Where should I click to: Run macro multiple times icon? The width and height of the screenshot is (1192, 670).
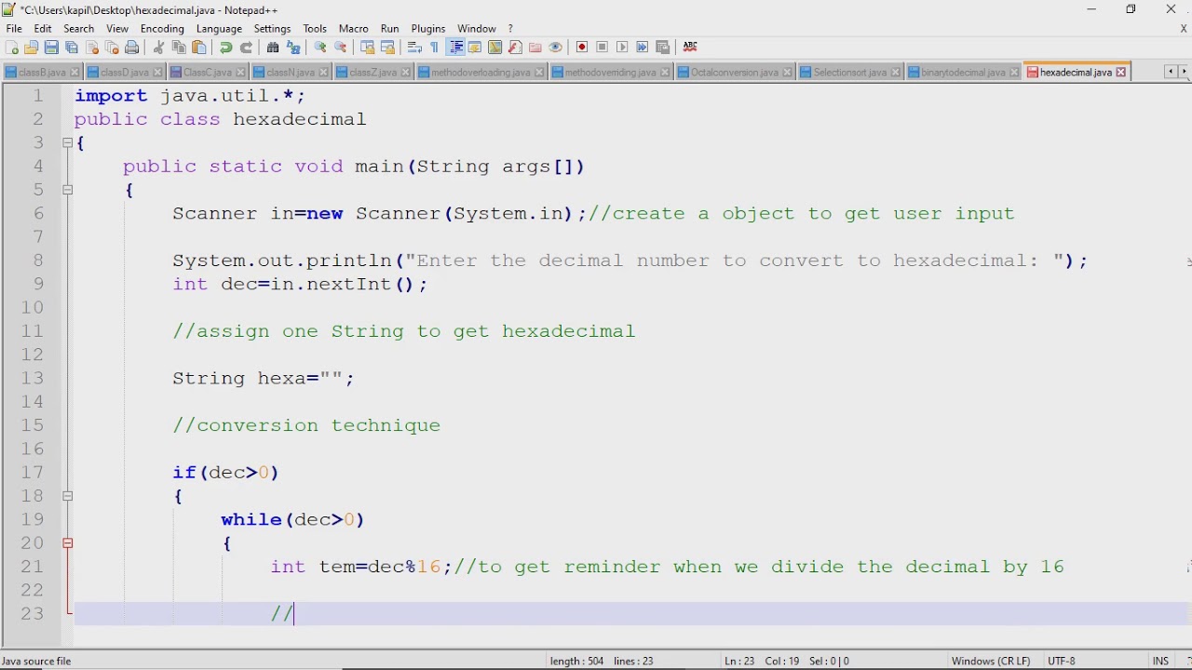pyautogui.click(x=643, y=47)
